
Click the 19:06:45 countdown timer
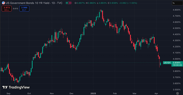tap(178, 65)
